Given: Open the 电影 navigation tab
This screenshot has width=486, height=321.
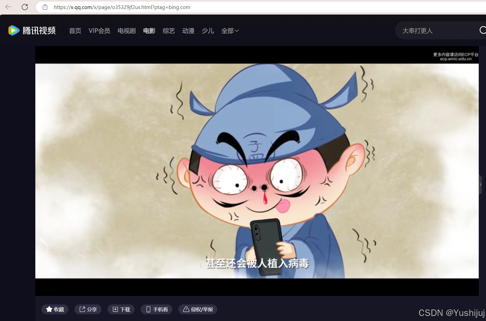Looking at the screenshot, I should (149, 31).
